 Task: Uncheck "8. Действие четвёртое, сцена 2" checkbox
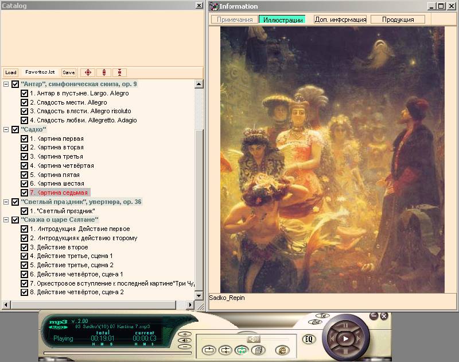pos(24,292)
